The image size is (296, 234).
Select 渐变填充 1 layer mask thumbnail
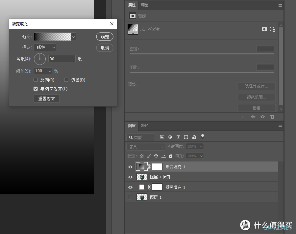point(157,167)
